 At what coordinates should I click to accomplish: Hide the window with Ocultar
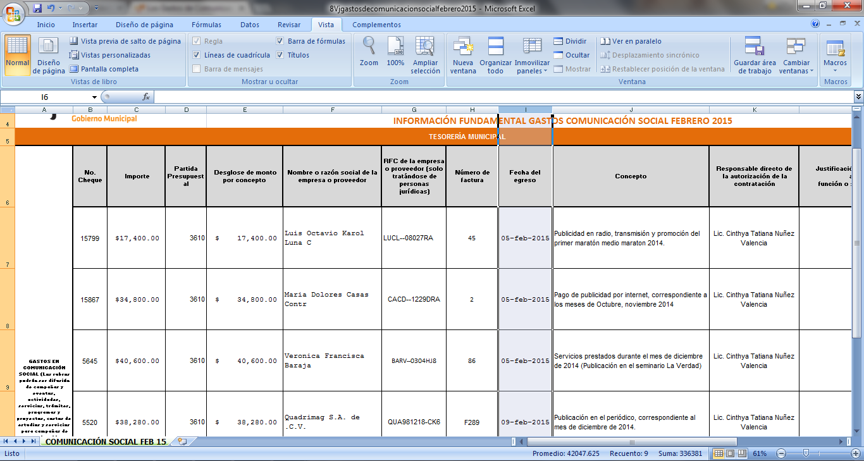(x=571, y=55)
